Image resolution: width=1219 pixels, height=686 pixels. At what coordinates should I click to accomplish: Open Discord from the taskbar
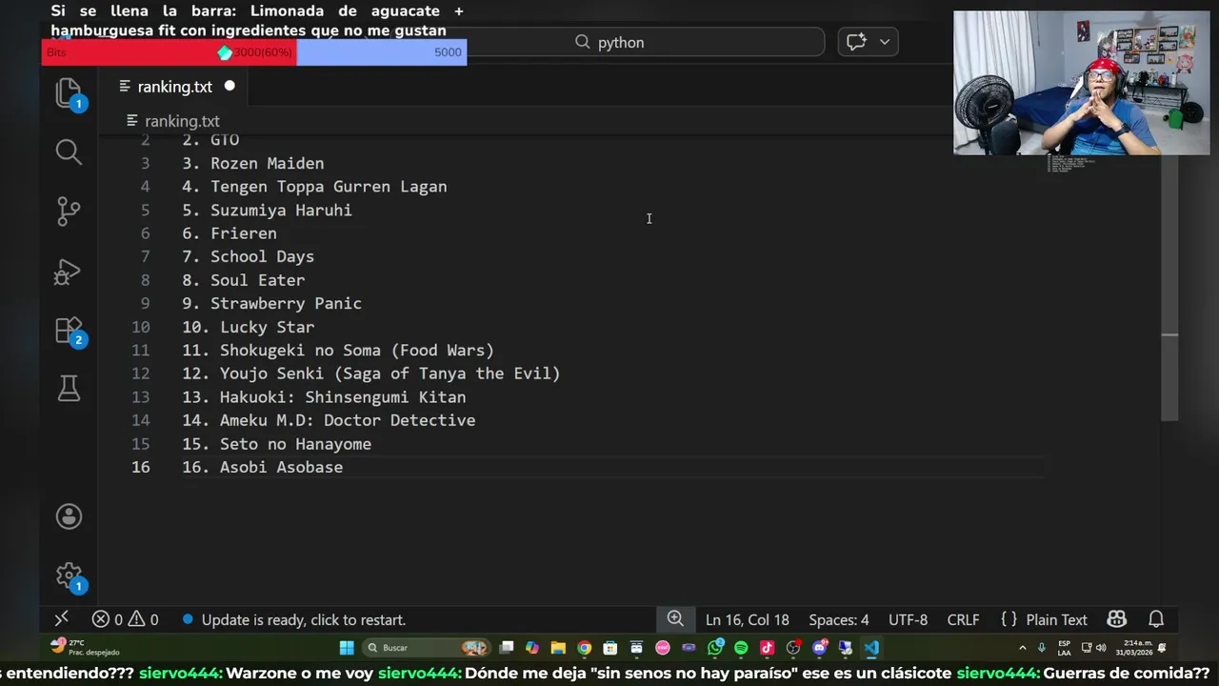coord(819,648)
